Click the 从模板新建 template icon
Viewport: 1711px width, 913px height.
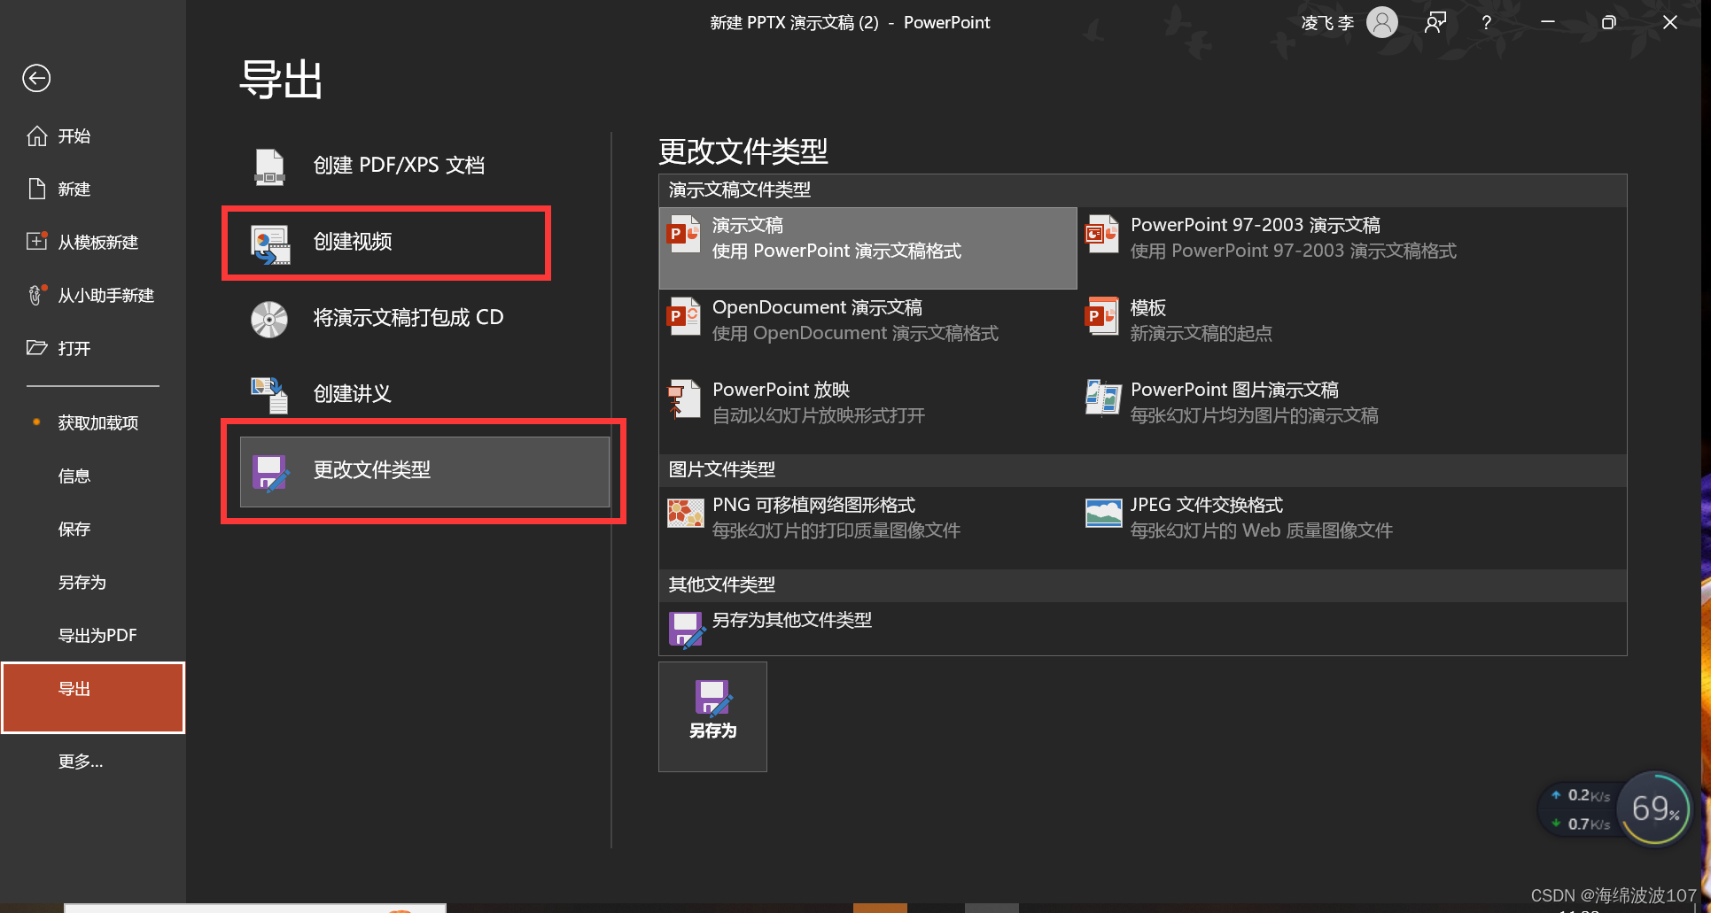point(36,242)
